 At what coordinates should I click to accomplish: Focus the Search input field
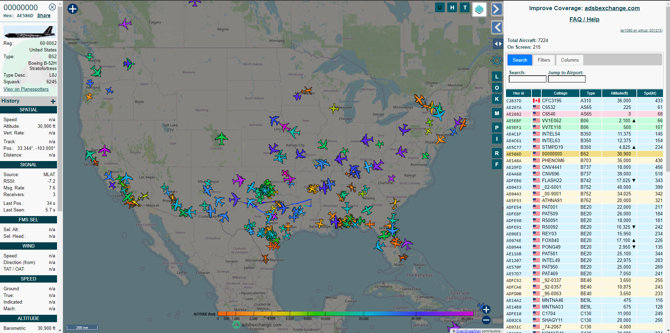coord(527,79)
